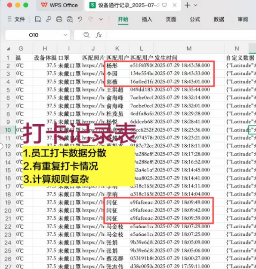The image size is (256, 269).
Task: Click 闫征 in the 18:09:49 row
Action: pos(117,202)
